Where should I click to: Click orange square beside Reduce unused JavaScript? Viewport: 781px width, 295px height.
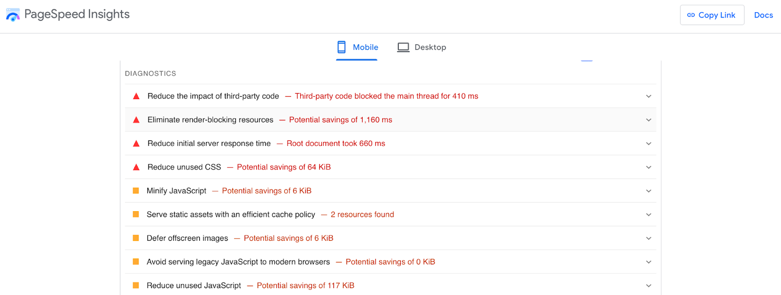pyautogui.click(x=136, y=285)
